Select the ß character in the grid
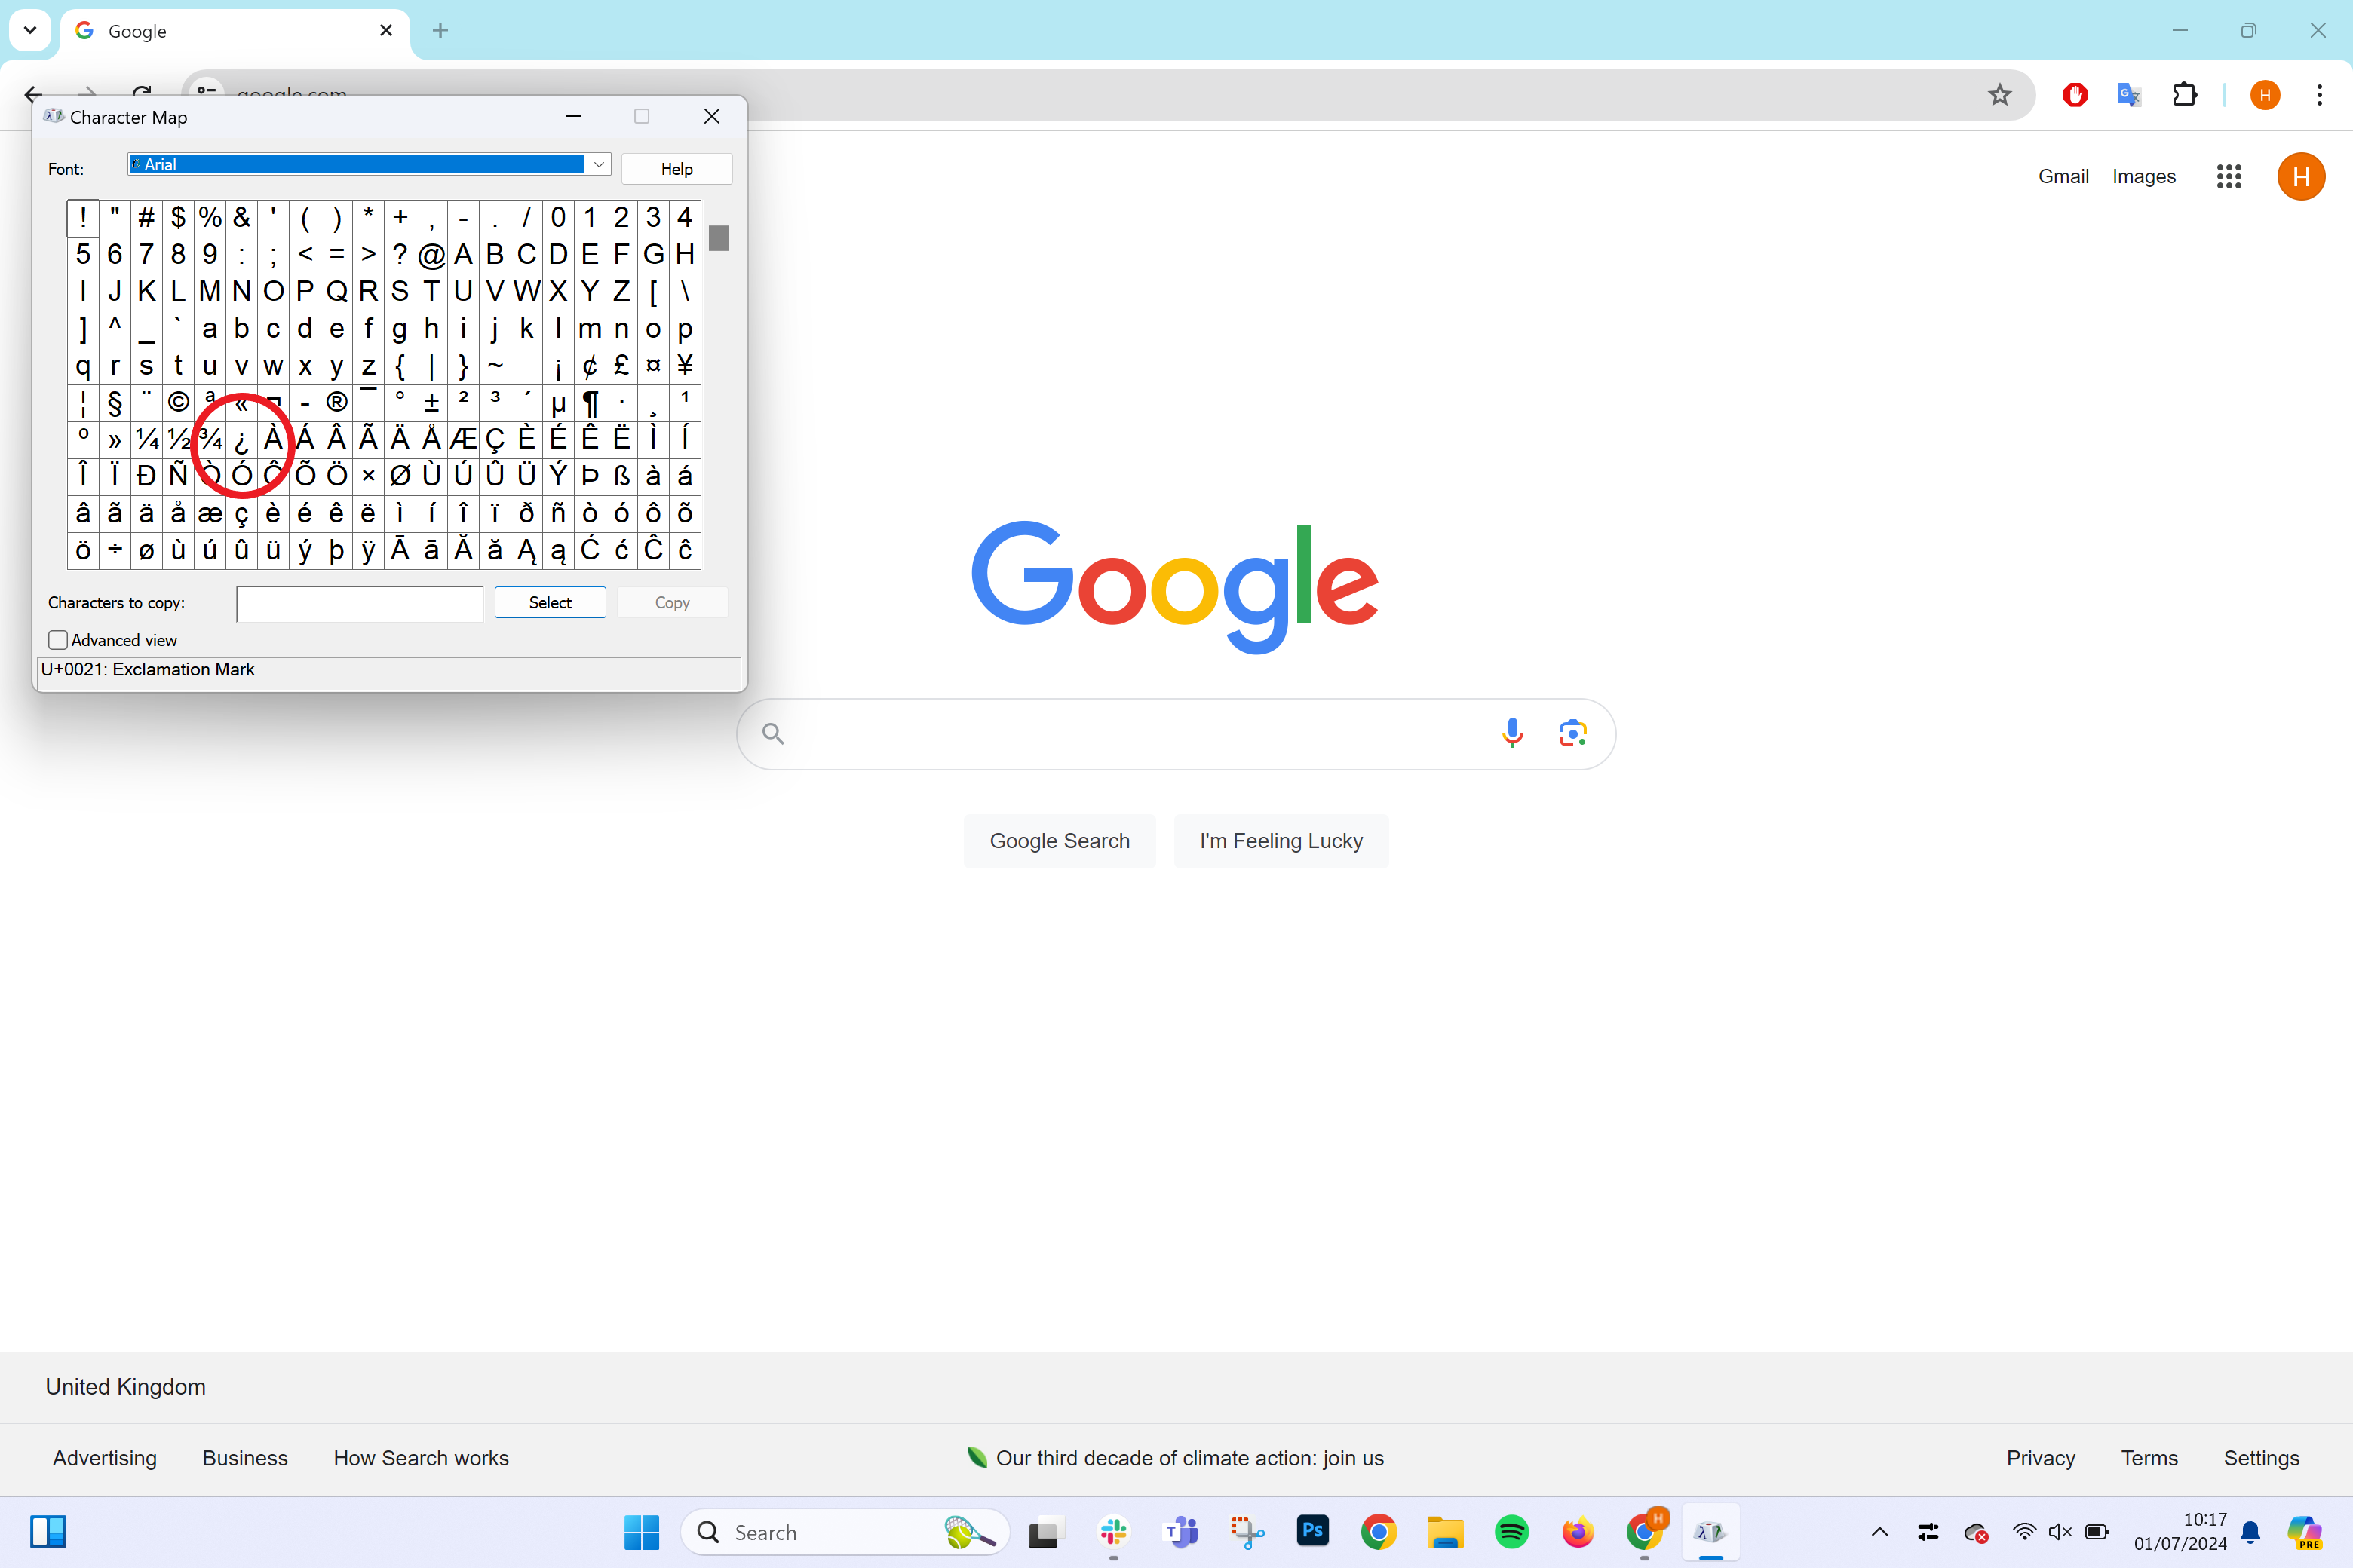This screenshot has height=1568, width=2353. click(x=621, y=476)
